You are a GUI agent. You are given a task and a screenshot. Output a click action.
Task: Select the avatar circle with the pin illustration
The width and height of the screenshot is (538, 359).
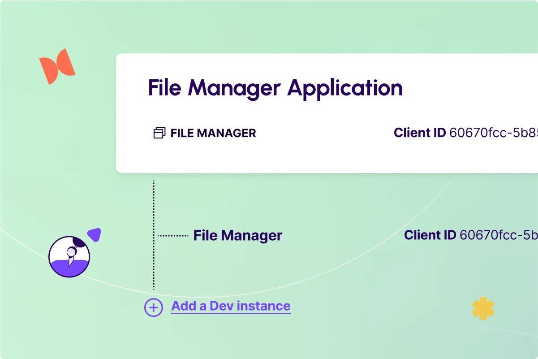69,256
